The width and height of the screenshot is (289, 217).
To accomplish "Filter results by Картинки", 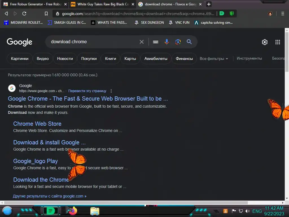I will (x=19, y=58).
